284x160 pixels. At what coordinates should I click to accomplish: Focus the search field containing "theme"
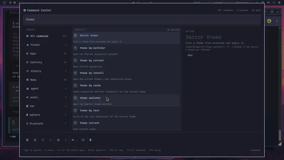(x=142, y=19)
